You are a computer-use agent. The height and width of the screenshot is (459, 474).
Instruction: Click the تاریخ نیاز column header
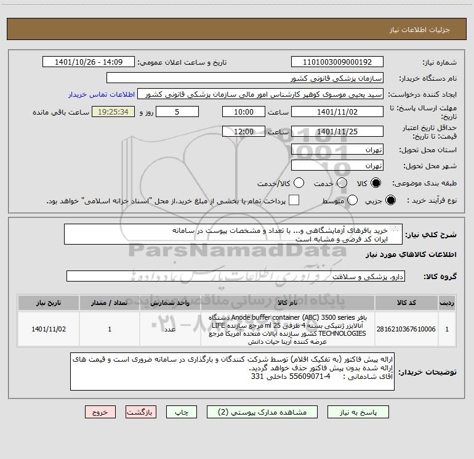pyautogui.click(x=49, y=303)
